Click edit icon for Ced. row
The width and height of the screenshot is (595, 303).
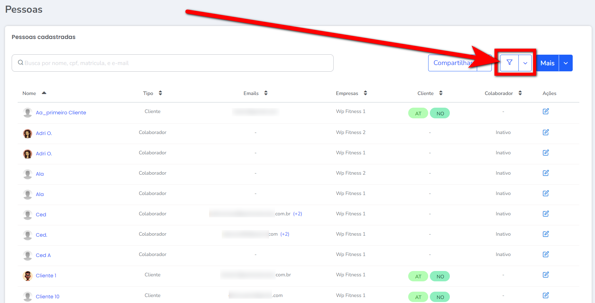pyautogui.click(x=546, y=234)
